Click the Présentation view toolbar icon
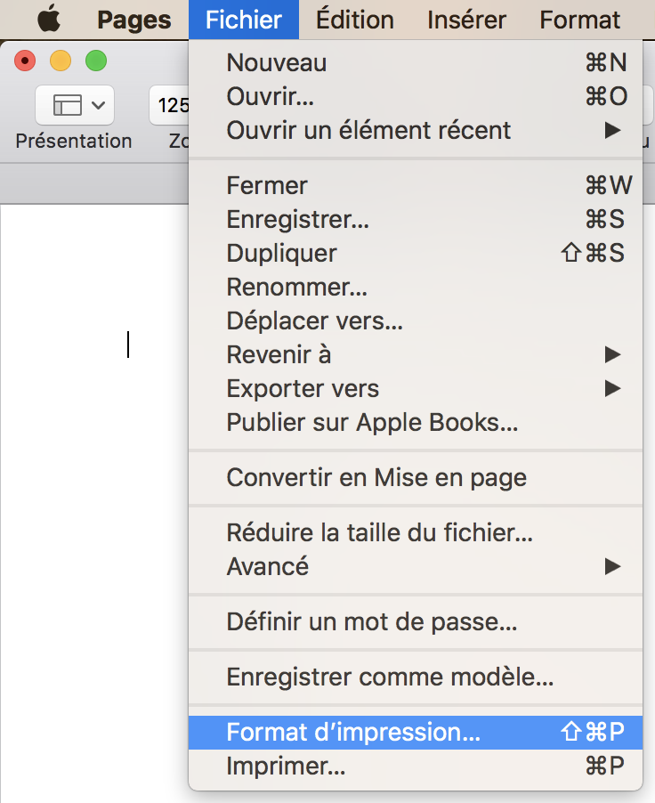 [73, 106]
